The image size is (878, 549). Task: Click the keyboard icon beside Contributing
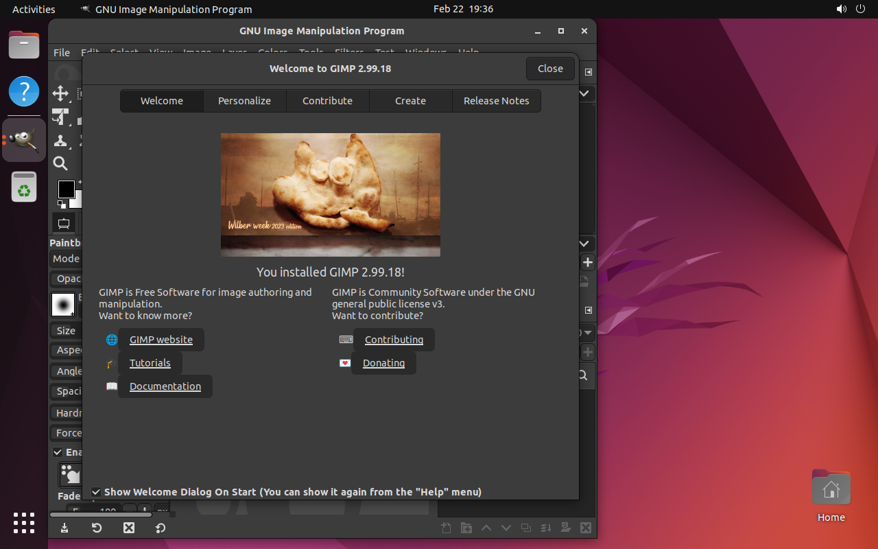click(346, 340)
